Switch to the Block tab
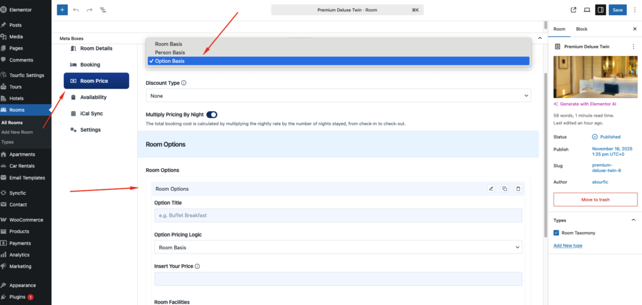Viewport: 642px width, 305px height. pyautogui.click(x=582, y=29)
